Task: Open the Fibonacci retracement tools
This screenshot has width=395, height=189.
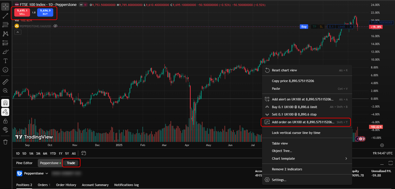Action: click(5, 25)
